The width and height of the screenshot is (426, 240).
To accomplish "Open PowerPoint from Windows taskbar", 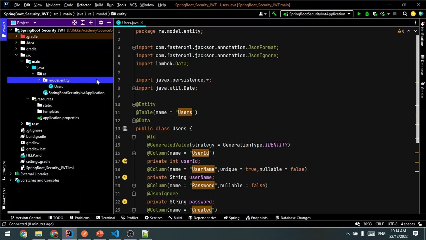I will (100, 234).
